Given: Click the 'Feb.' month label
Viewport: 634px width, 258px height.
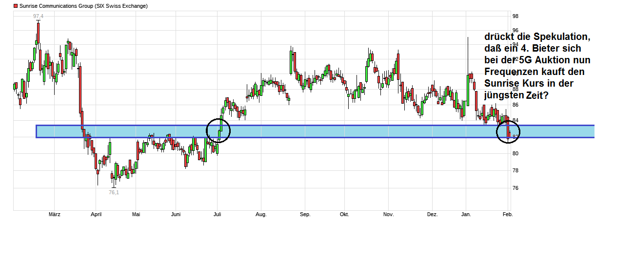Looking at the screenshot, I should pyautogui.click(x=507, y=214).
